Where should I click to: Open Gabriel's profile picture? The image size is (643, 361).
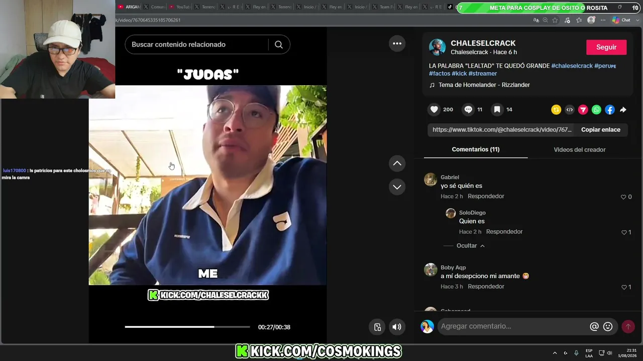tap(431, 179)
